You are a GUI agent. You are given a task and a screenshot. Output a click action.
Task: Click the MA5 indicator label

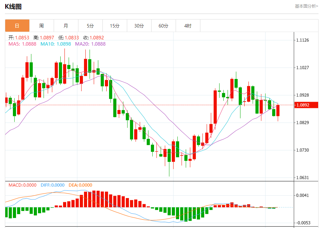point(22,44)
